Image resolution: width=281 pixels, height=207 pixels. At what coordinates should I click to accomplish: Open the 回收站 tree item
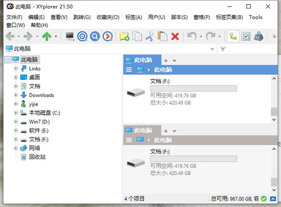(37, 157)
